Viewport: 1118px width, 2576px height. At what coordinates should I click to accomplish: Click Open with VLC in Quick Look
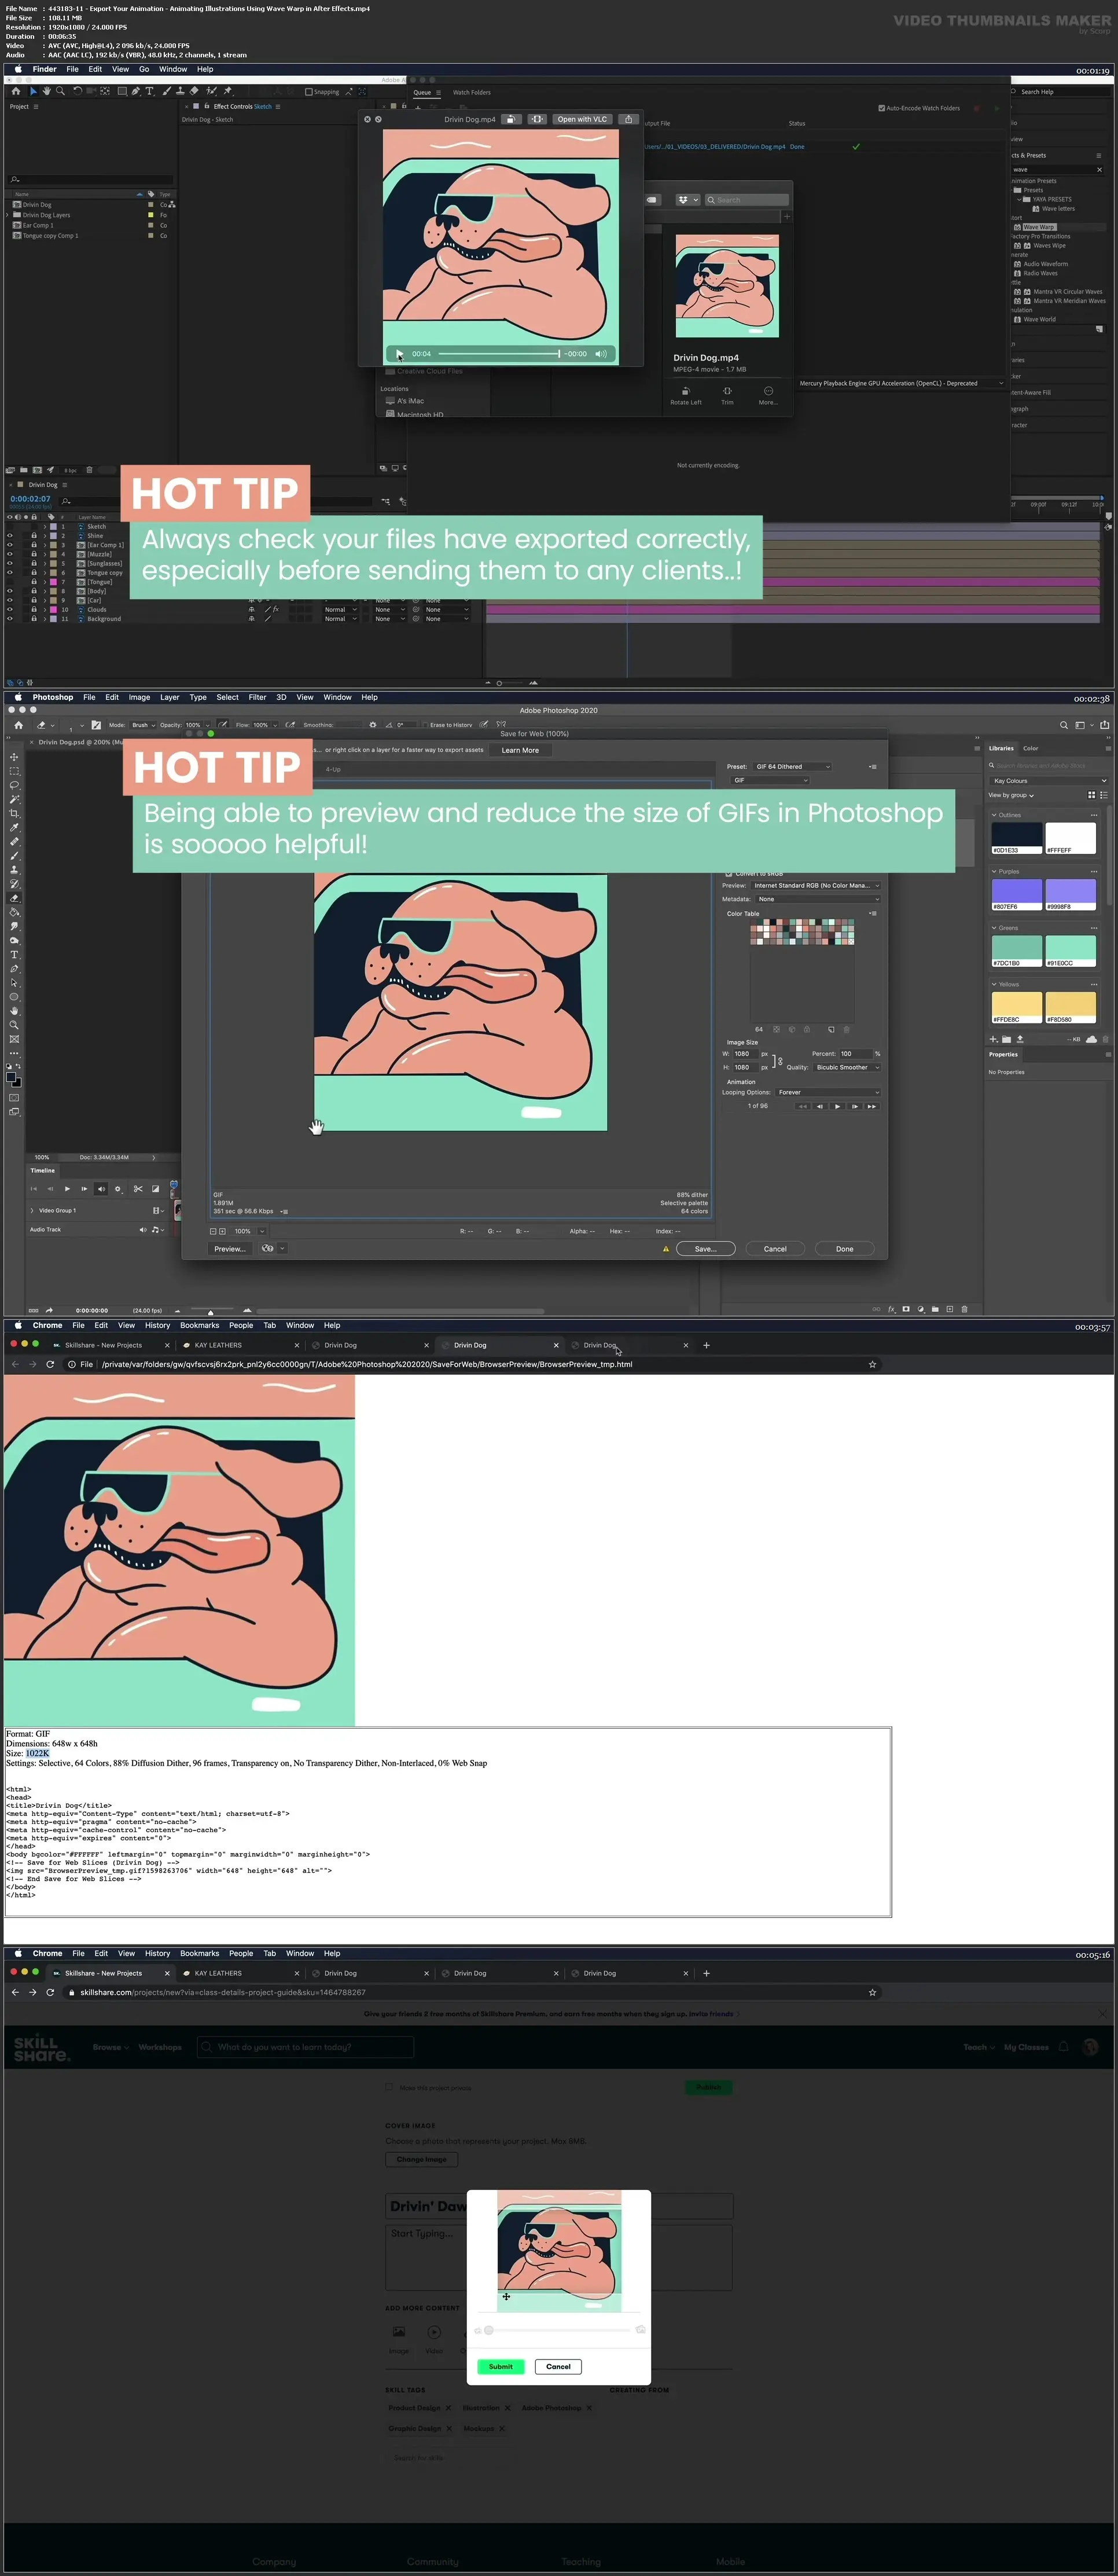(582, 119)
